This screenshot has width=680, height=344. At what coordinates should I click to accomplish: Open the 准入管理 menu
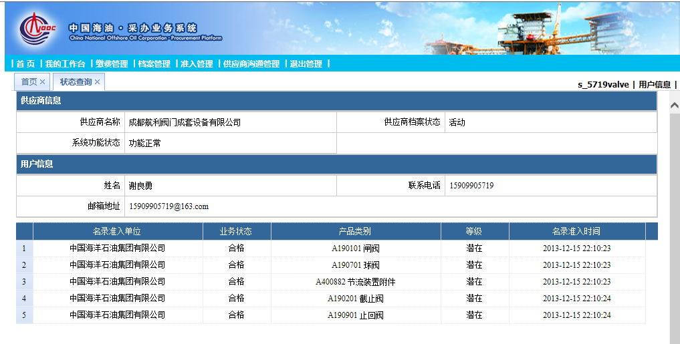coord(197,64)
